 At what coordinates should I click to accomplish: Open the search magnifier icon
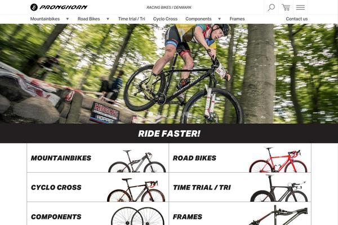tap(271, 7)
